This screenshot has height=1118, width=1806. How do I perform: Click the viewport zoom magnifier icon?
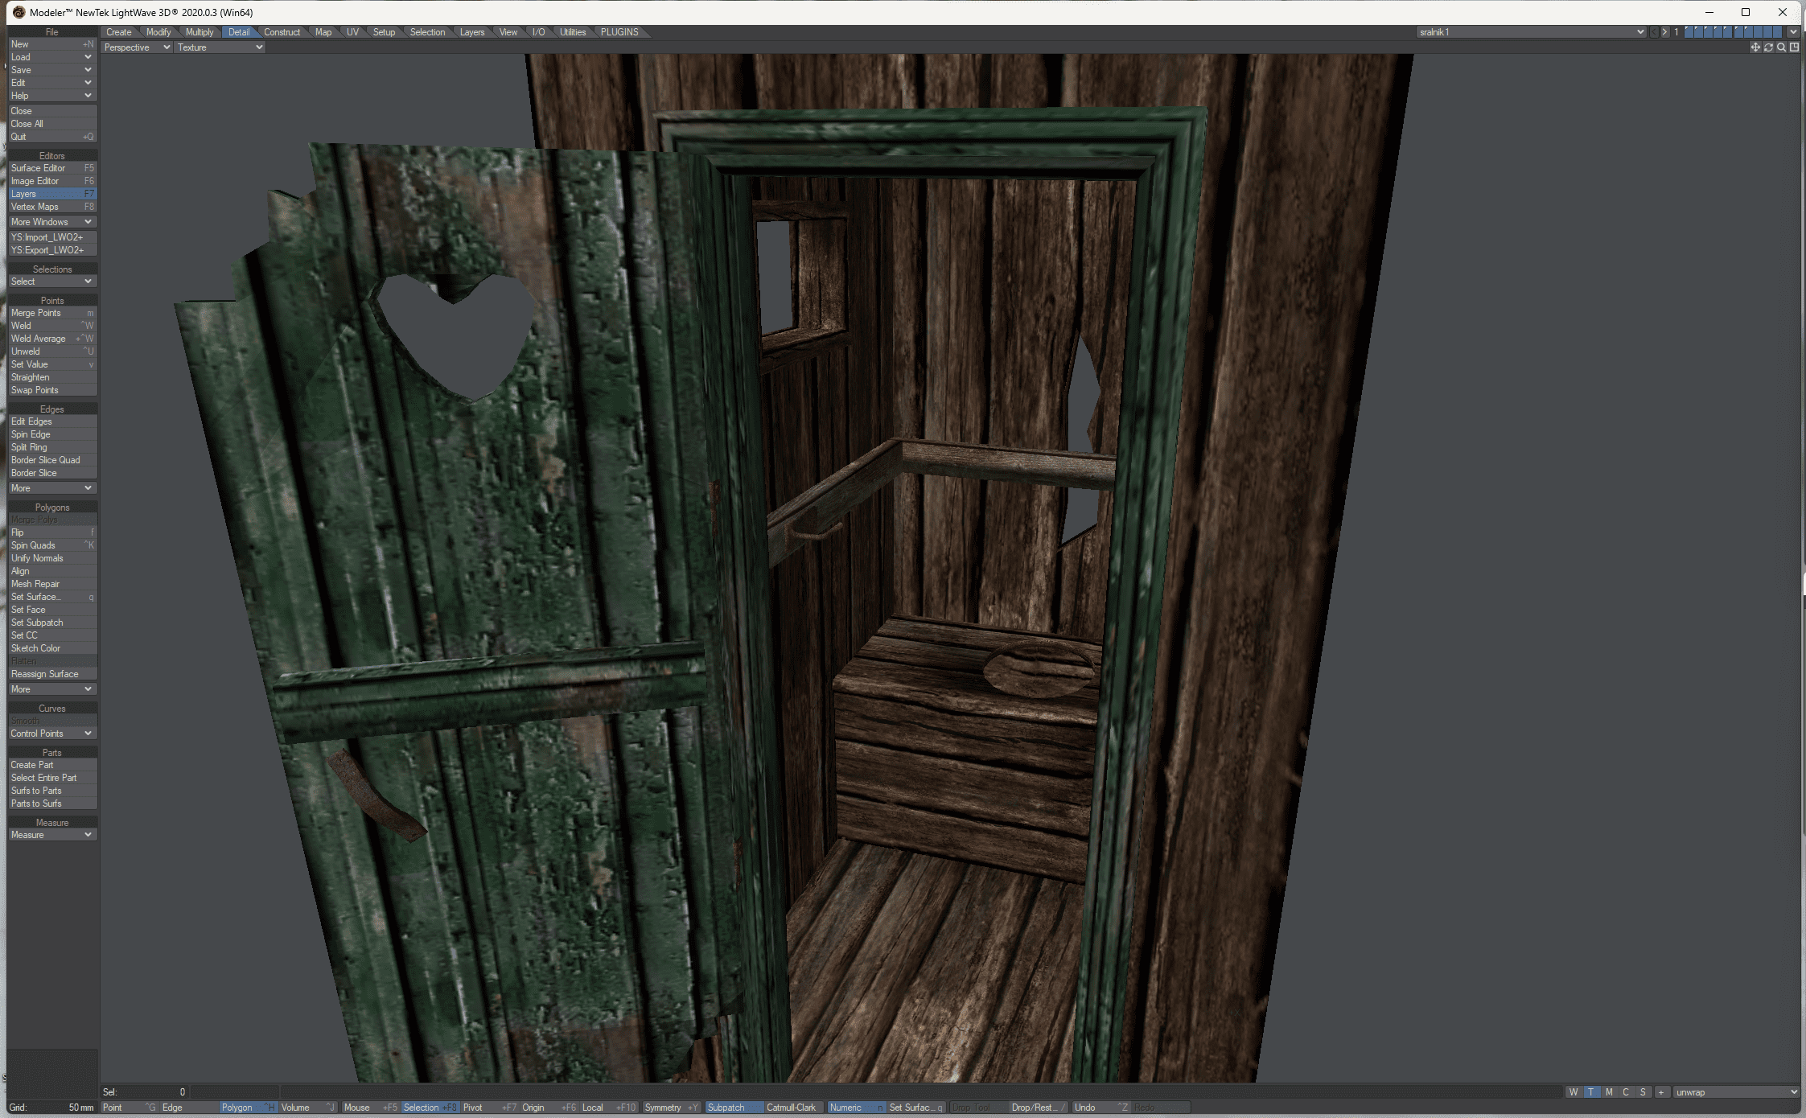[x=1781, y=47]
